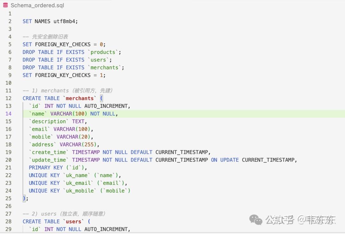Select the `merchants` table name on line 12
This screenshot has width=345, height=234.
coord(80,98)
